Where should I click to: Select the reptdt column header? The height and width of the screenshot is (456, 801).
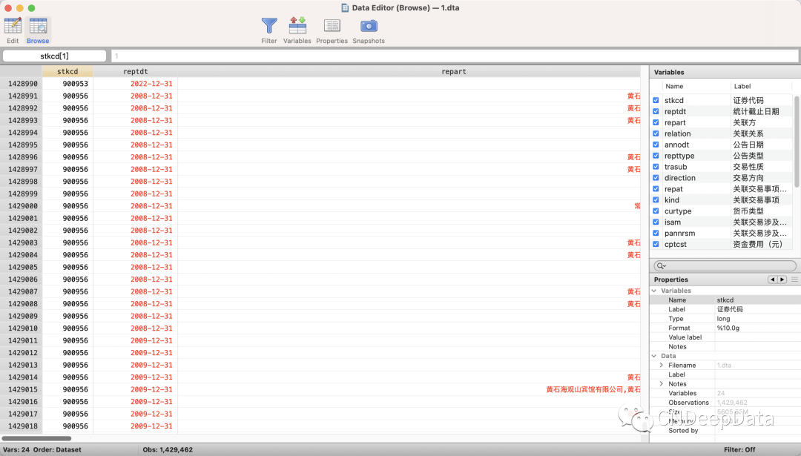[x=136, y=71]
